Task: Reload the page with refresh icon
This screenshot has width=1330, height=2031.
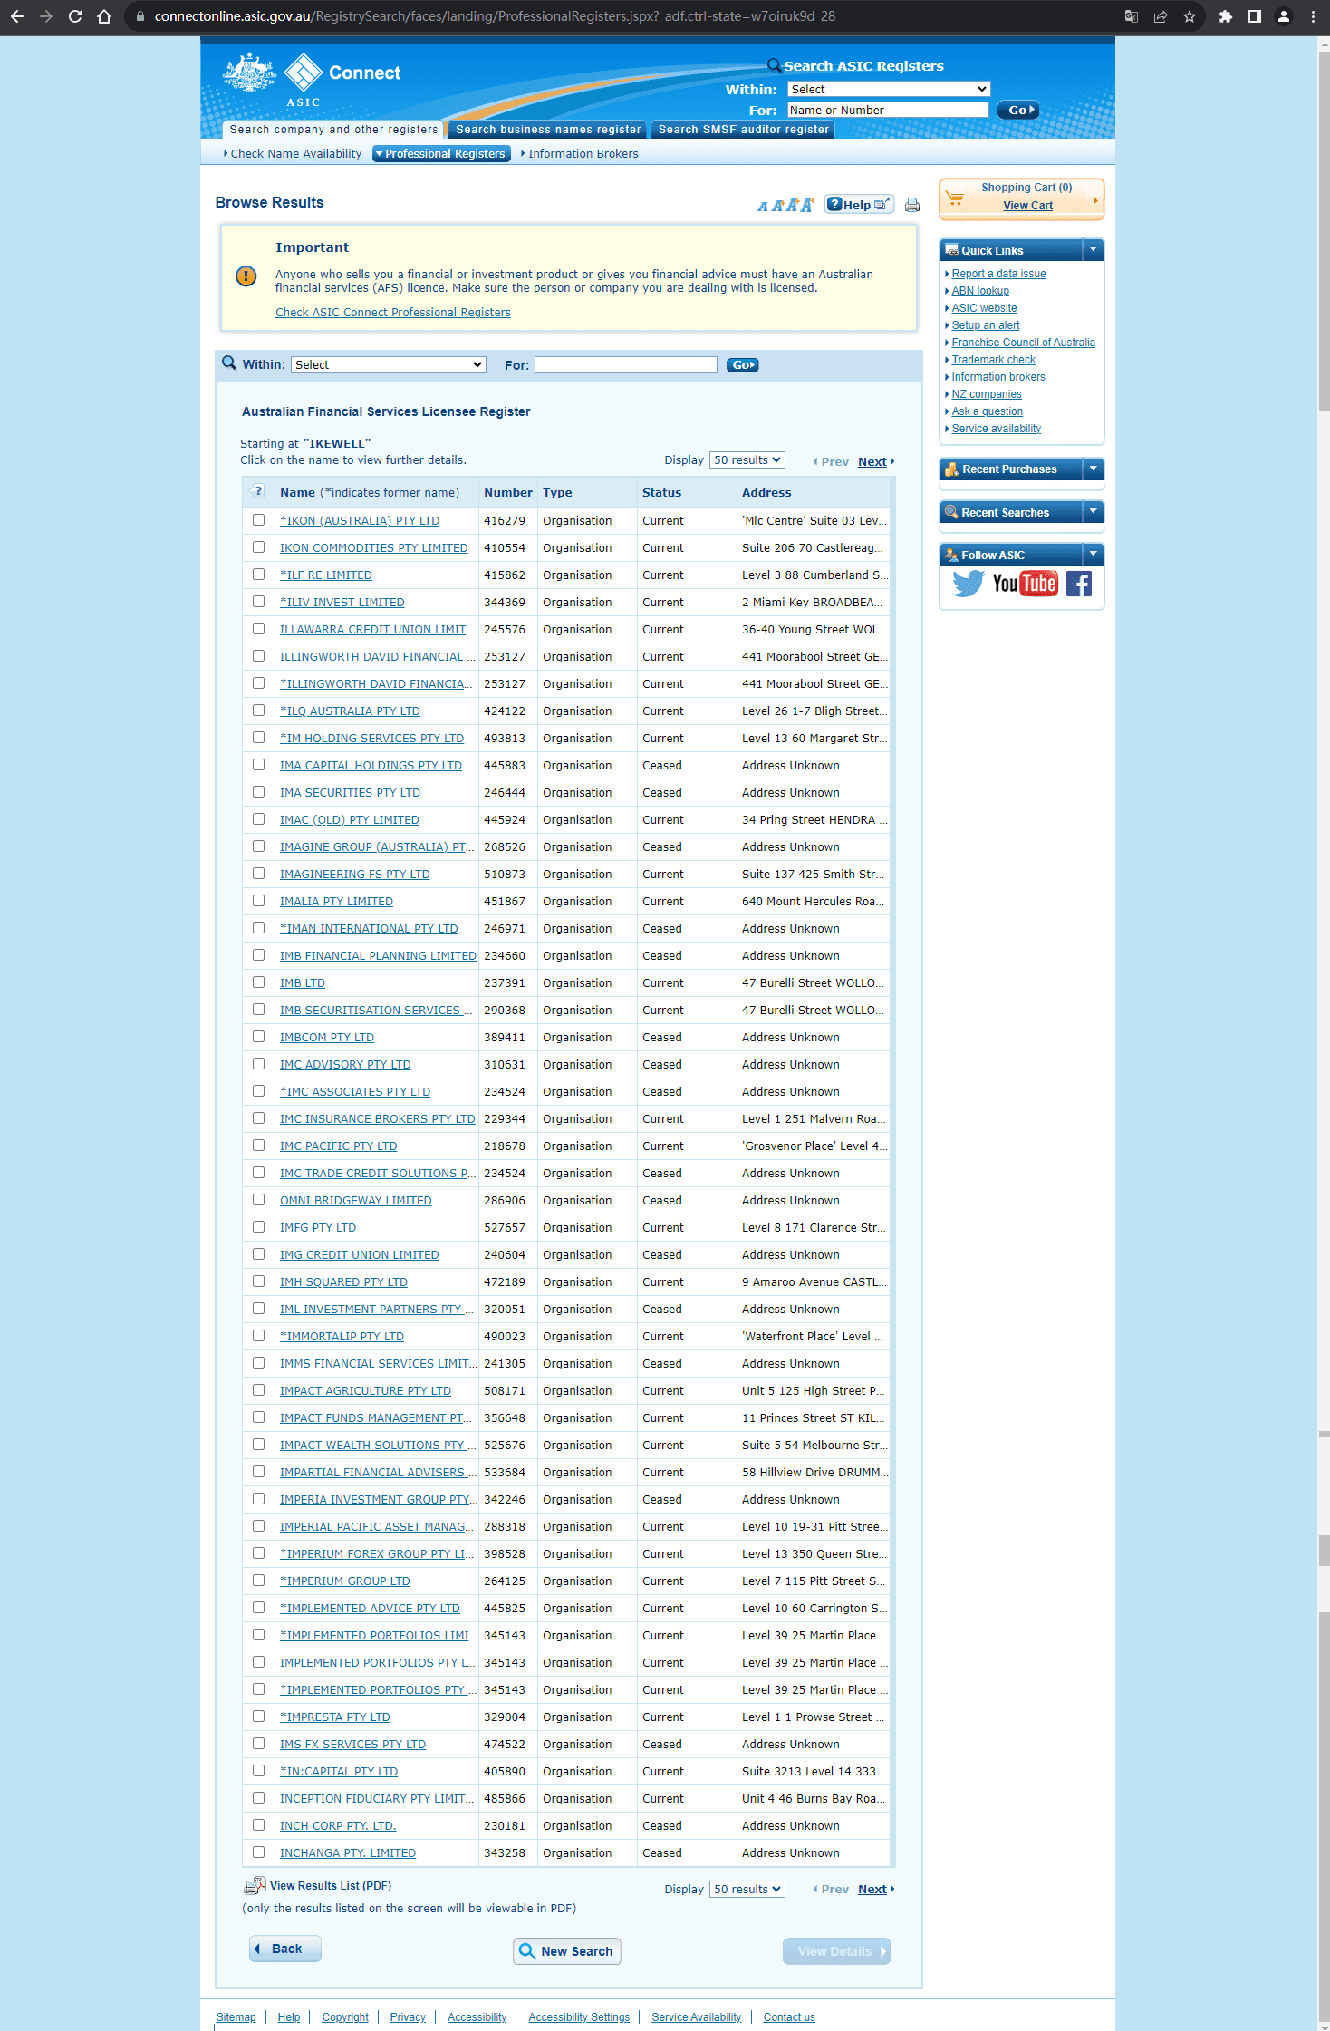Action: (75, 16)
